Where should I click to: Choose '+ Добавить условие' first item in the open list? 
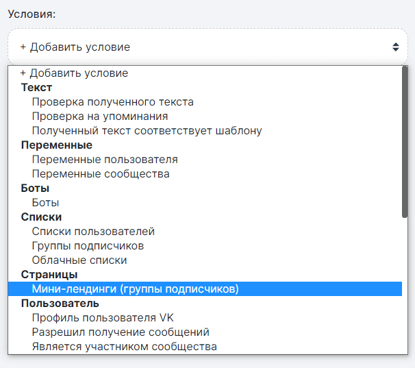pyautogui.click(x=74, y=73)
